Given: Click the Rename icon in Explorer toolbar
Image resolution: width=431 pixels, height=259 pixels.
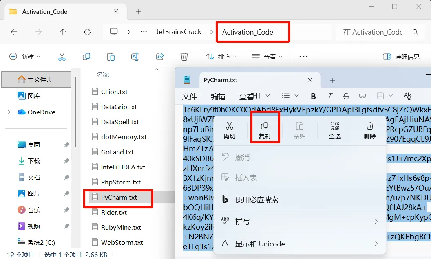Looking at the screenshot, I should point(135,57).
